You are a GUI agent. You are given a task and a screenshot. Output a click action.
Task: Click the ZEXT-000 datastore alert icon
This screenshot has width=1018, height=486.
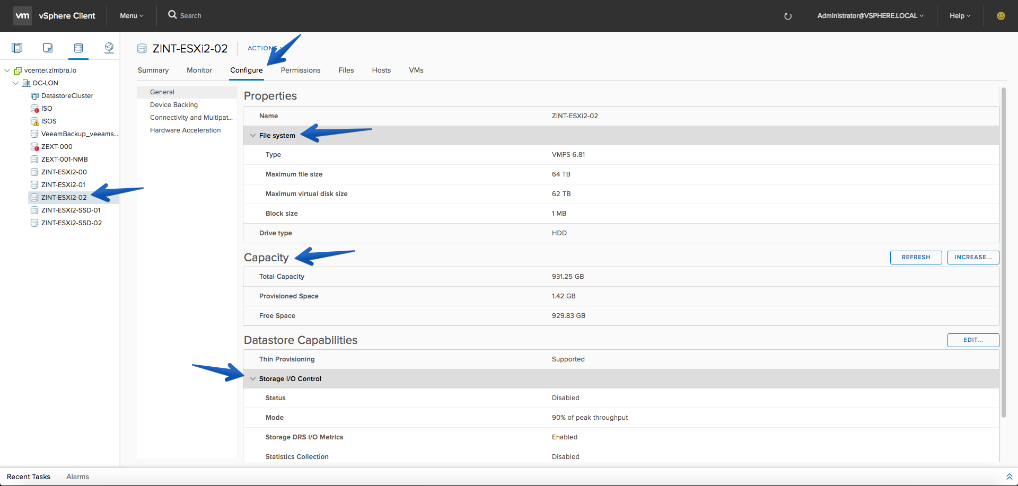click(x=34, y=147)
